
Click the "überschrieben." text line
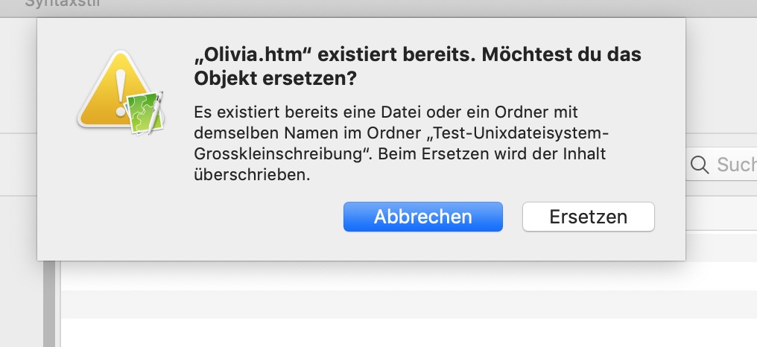pyautogui.click(x=250, y=176)
